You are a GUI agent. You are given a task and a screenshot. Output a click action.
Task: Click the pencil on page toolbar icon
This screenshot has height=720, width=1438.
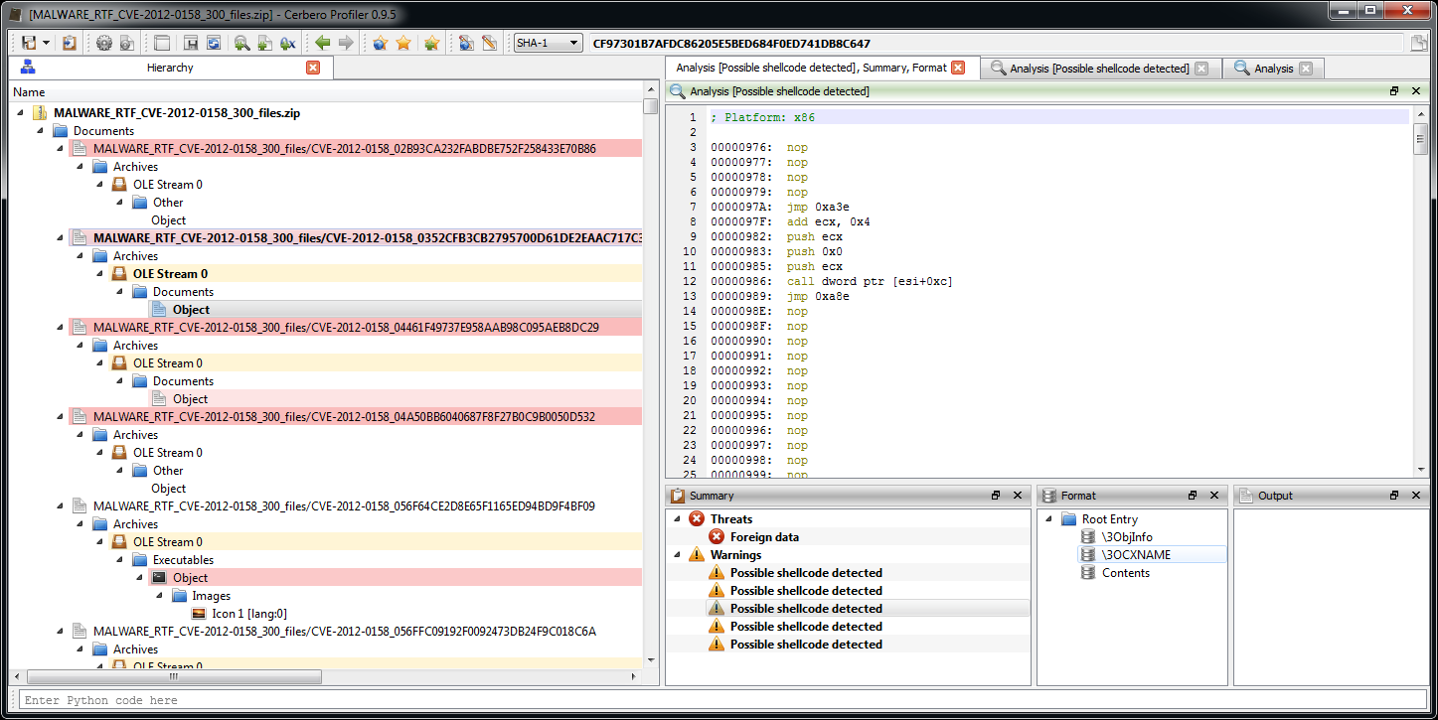(489, 43)
